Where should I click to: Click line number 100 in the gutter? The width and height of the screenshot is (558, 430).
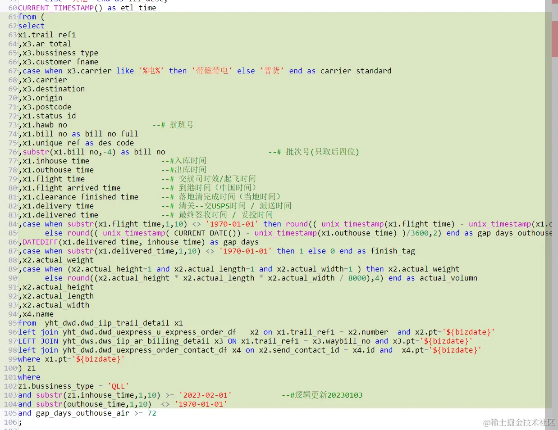[10, 368]
